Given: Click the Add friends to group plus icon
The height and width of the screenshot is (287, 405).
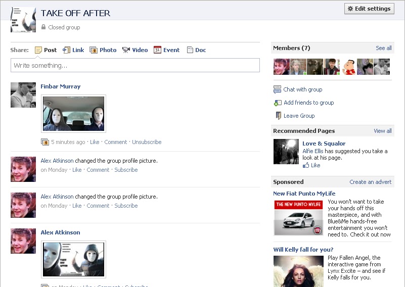Looking at the screenshot, I should [278, 103].
